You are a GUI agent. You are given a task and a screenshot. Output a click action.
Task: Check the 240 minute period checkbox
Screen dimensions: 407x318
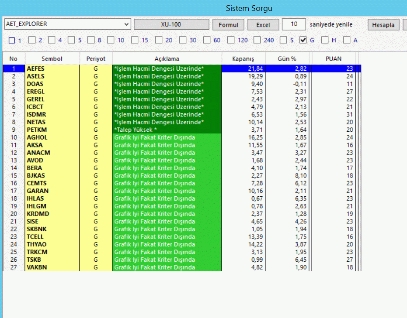coord(257,40)
